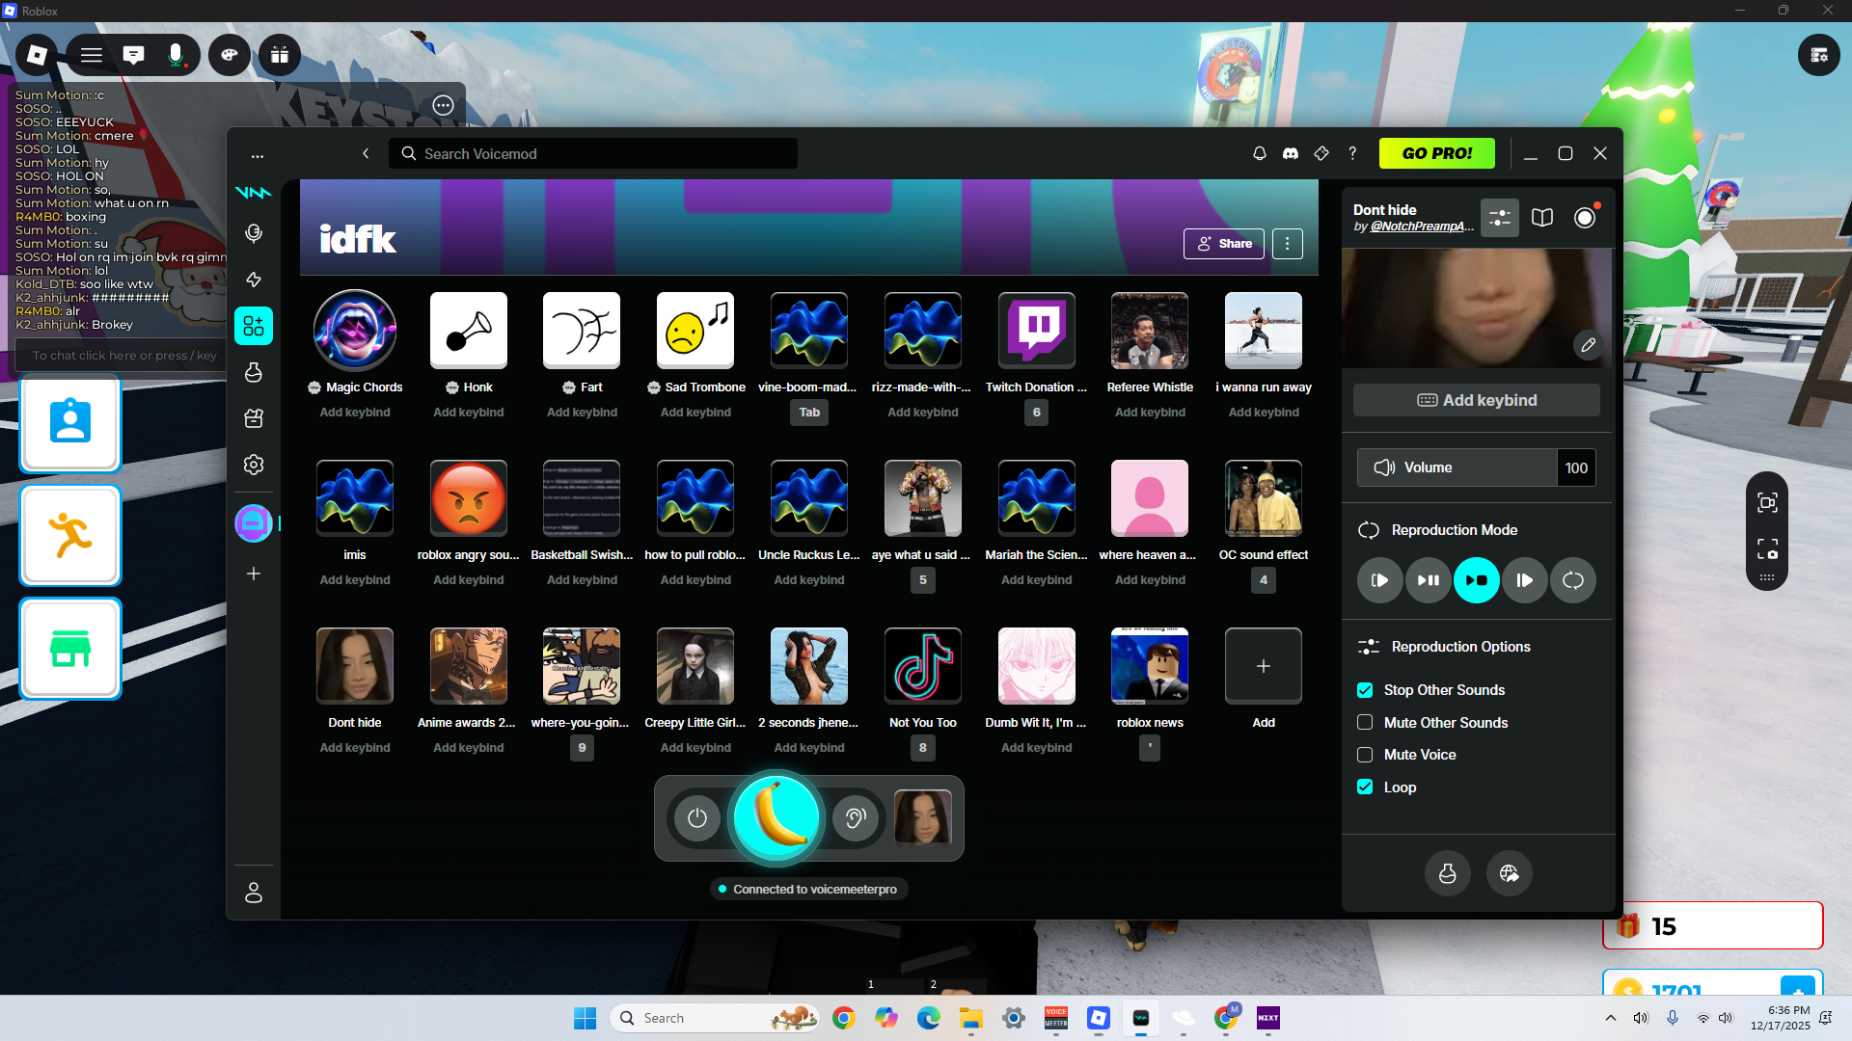Screen dimensions: 1852x1041
Task: Uncheck Stop Other Sounds option
Action: pos(1365,690)
